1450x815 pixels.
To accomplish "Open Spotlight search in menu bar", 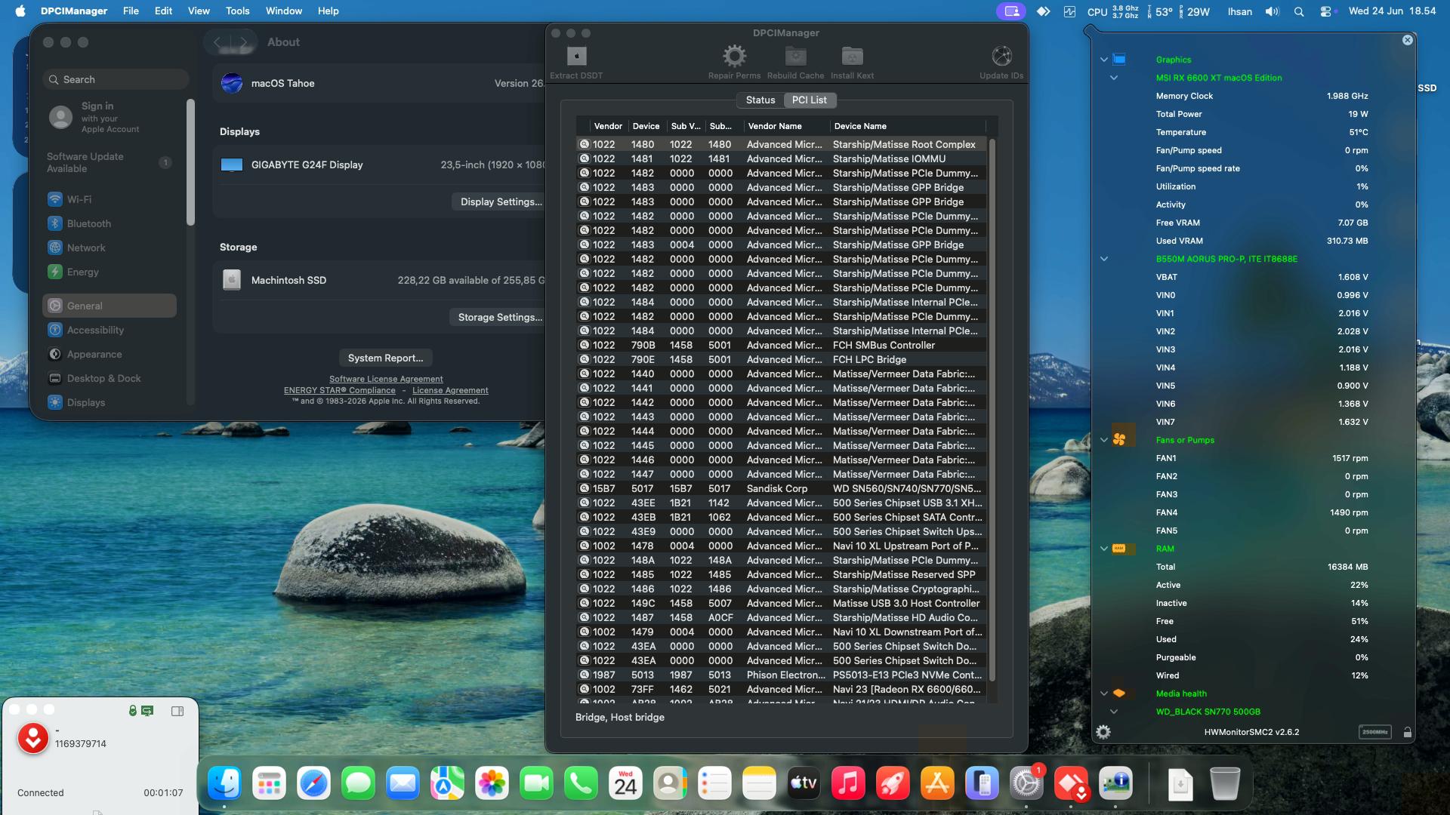I will click(1299, 11).
